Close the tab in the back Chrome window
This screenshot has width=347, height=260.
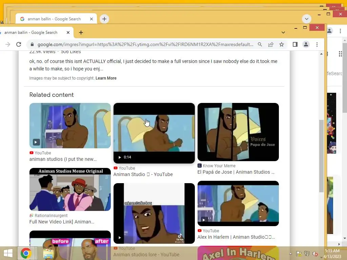coord(91,19)
